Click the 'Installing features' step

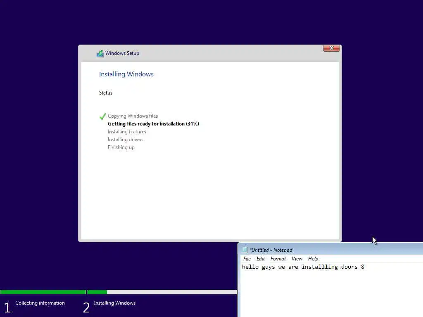[x=127, y=132]
